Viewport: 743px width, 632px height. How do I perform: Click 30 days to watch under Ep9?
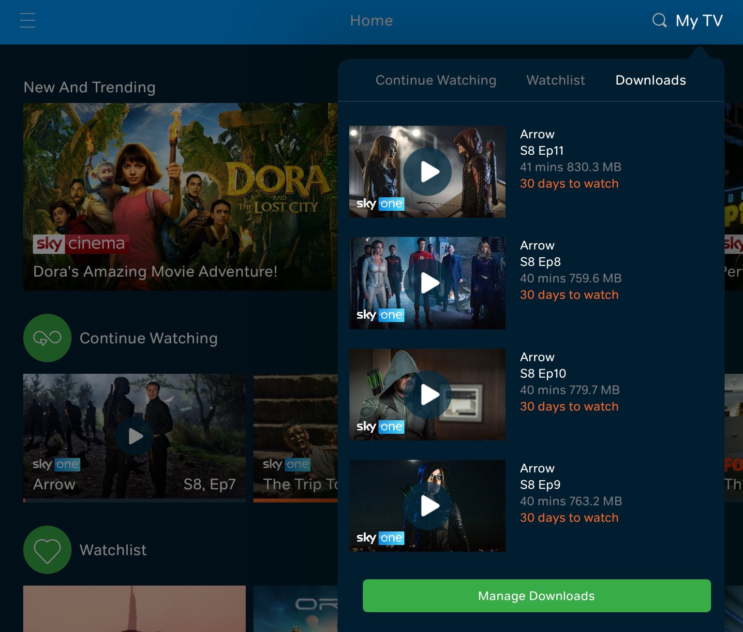click(569, 518)
